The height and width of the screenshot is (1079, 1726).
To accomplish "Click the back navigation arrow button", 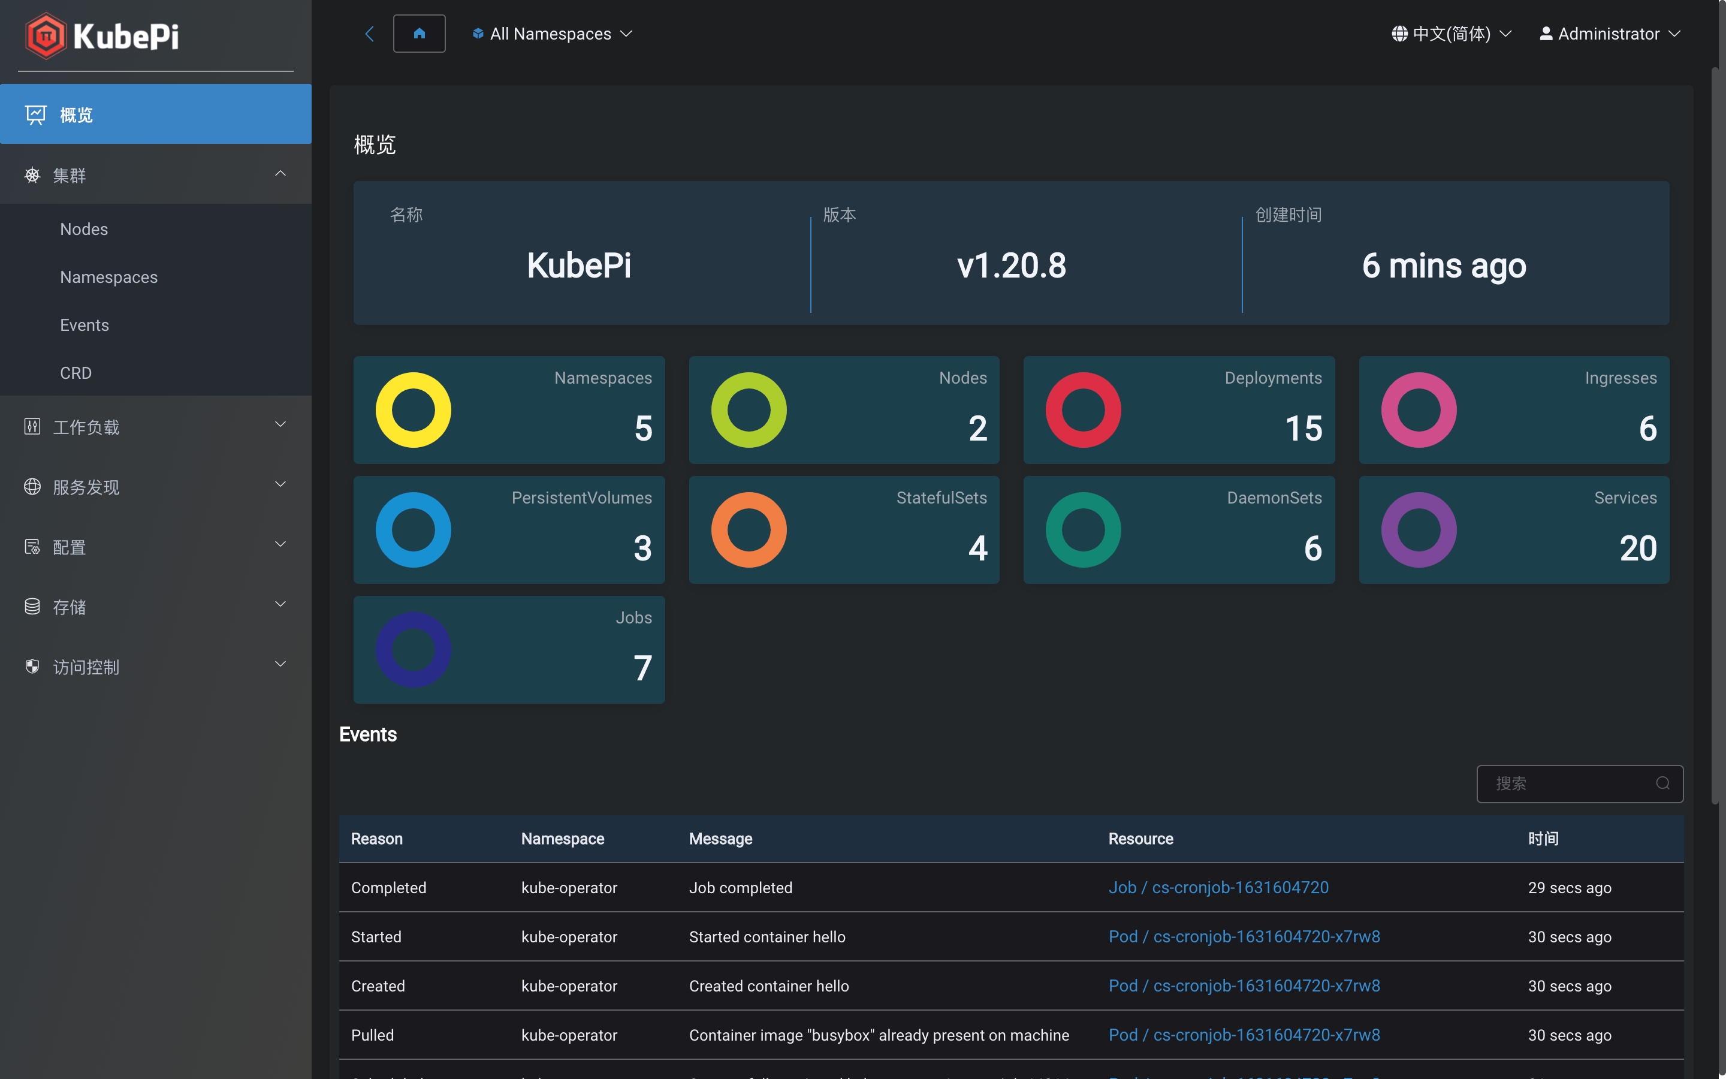I will tap(369, 34).
